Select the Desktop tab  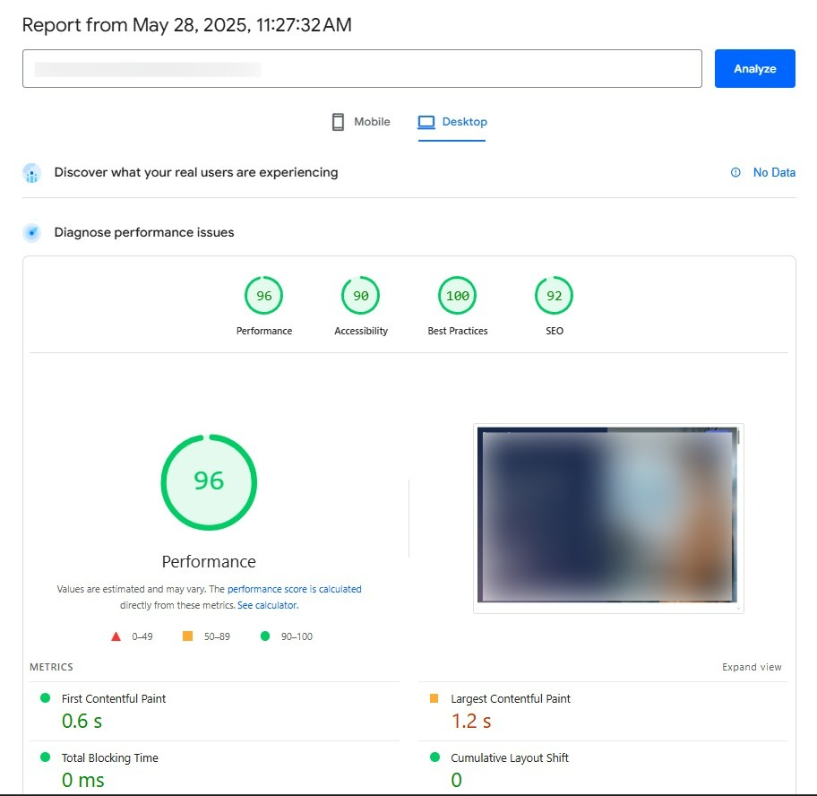point(452,122)
